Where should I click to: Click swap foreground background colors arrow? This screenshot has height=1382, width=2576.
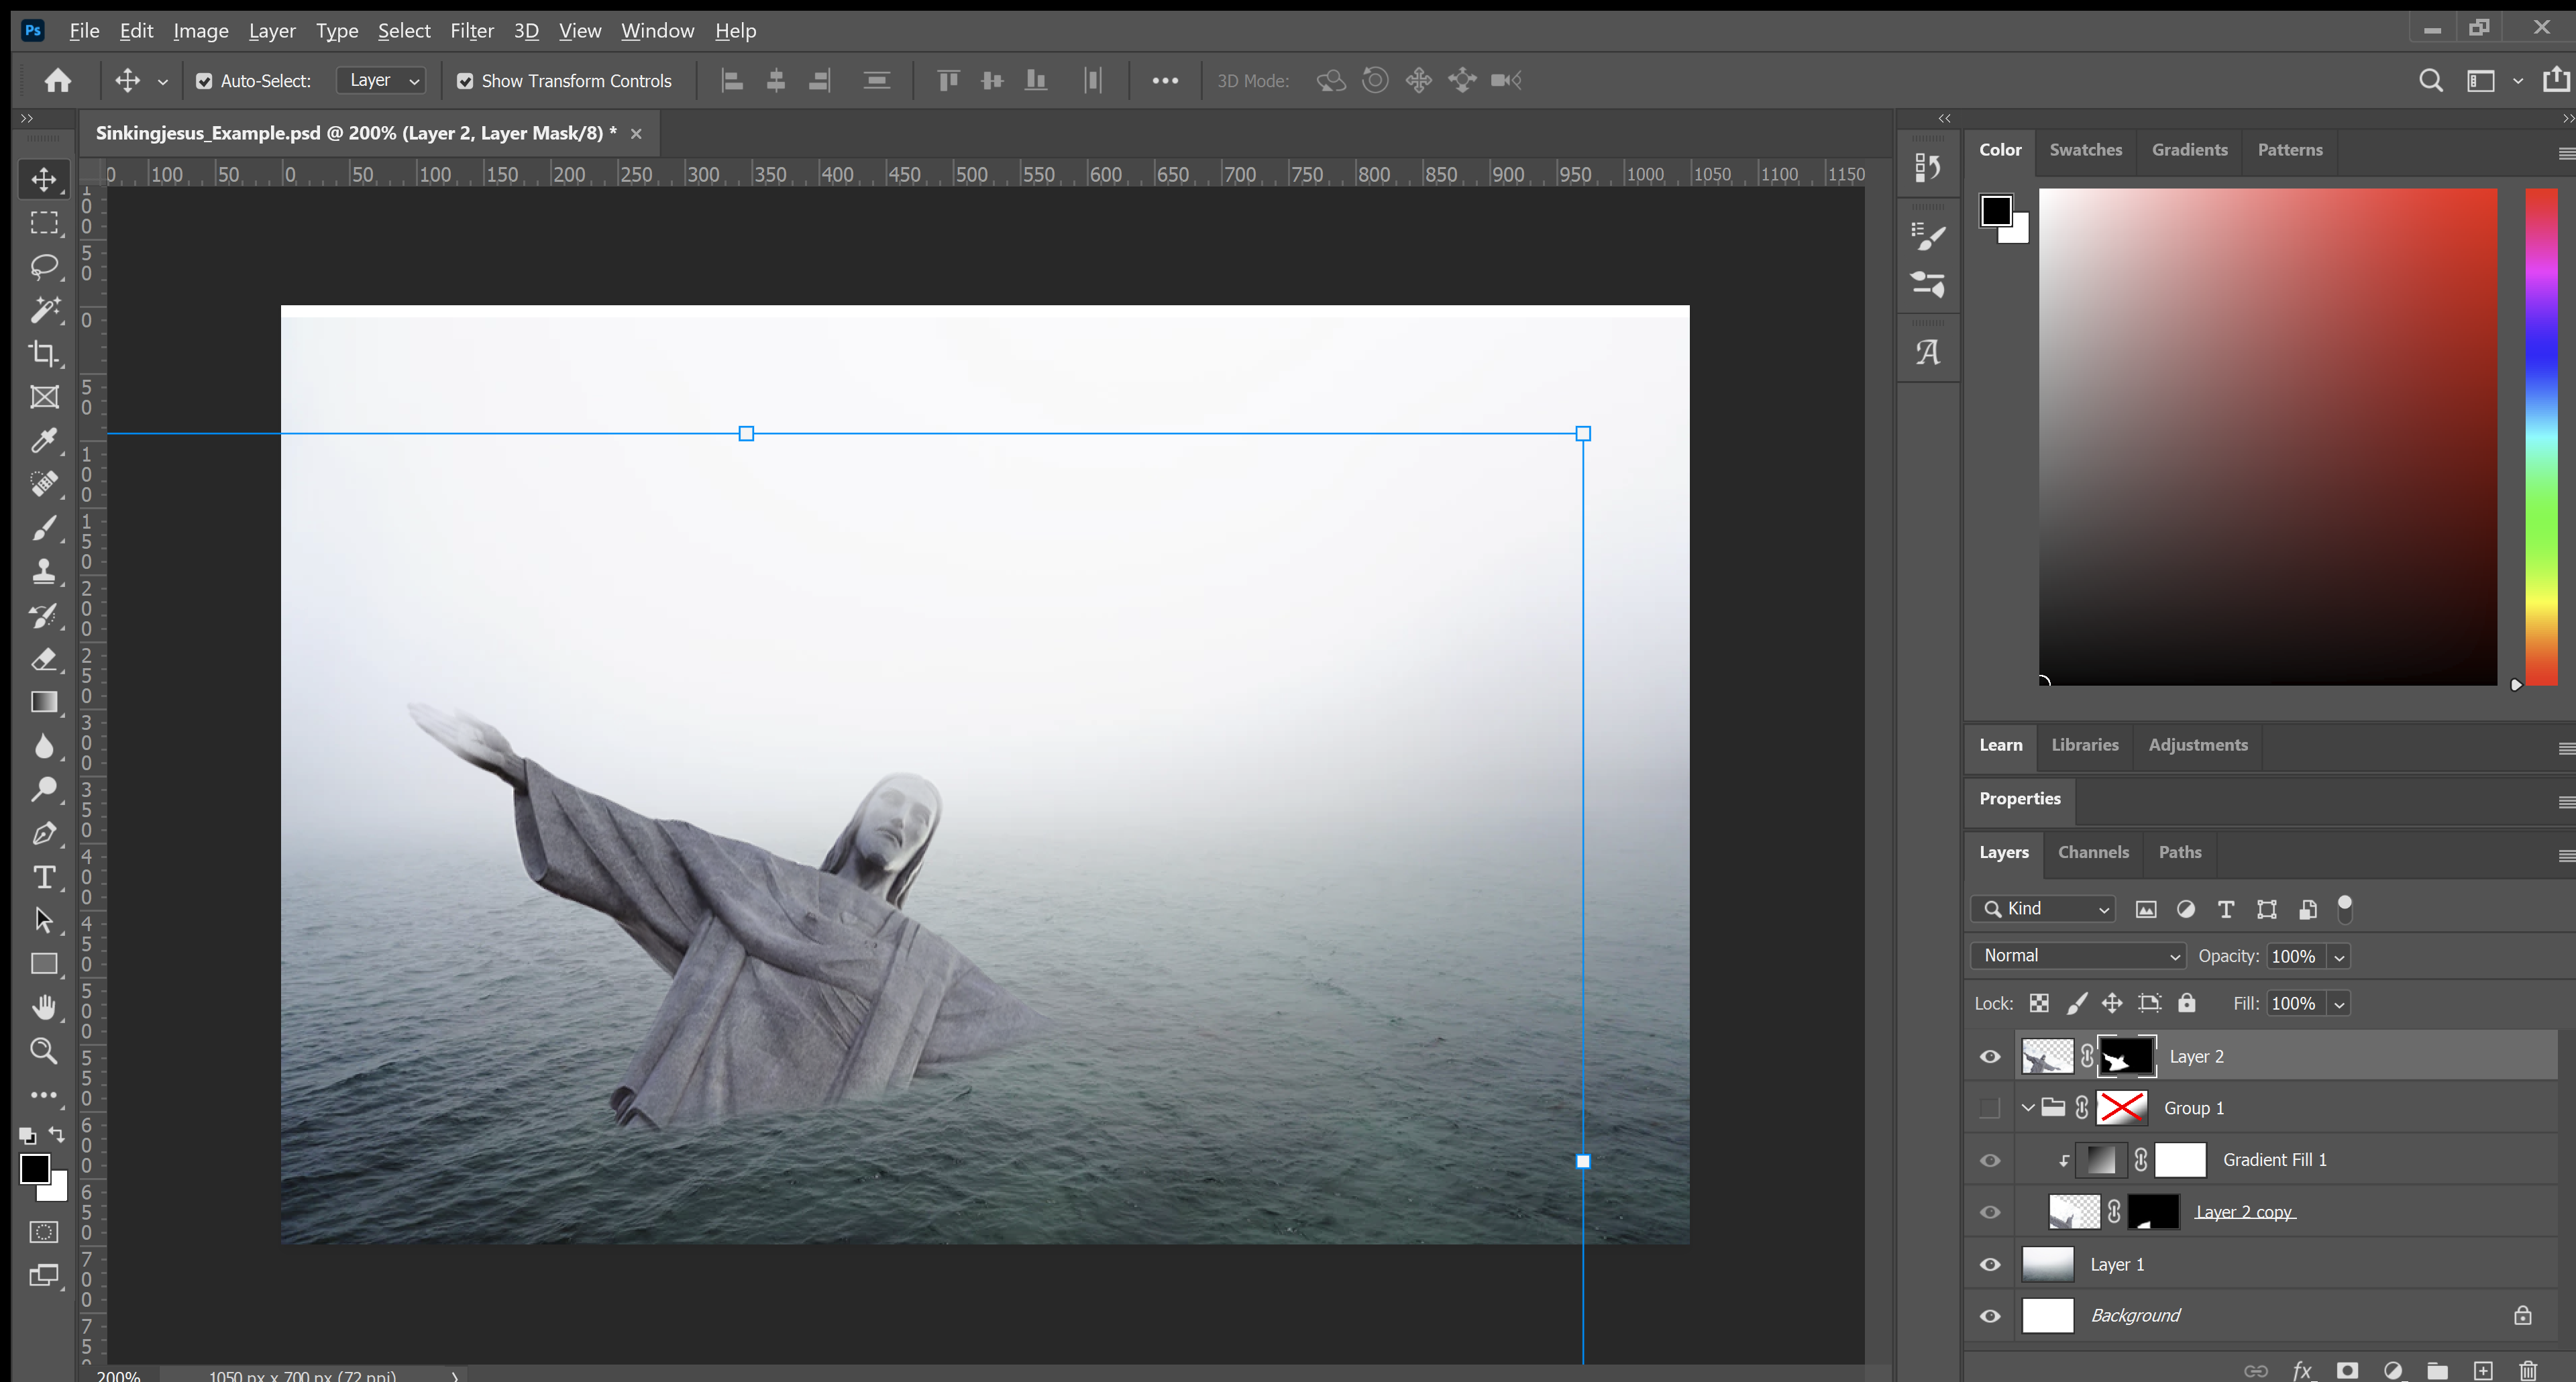[x=57, y=1135]
